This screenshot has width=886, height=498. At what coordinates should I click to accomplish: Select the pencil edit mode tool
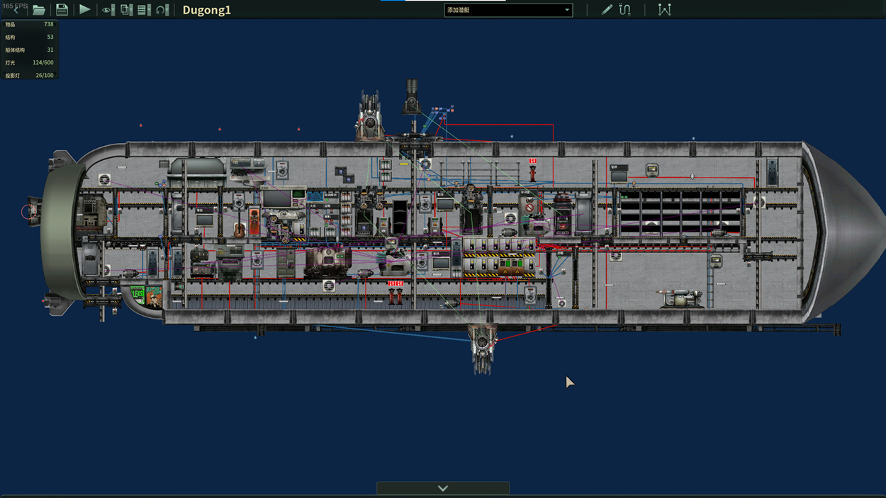[607, 10]
